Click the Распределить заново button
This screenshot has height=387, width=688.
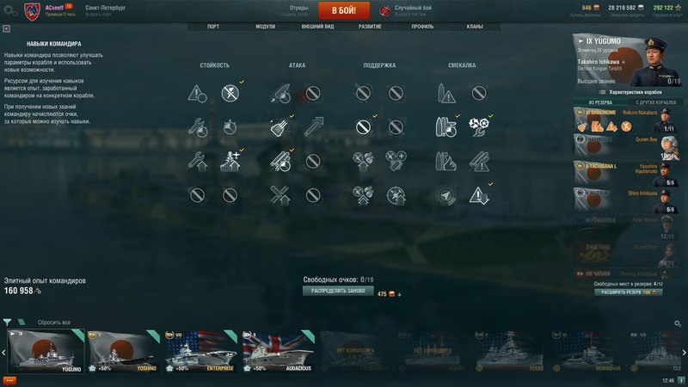[338, 291]
